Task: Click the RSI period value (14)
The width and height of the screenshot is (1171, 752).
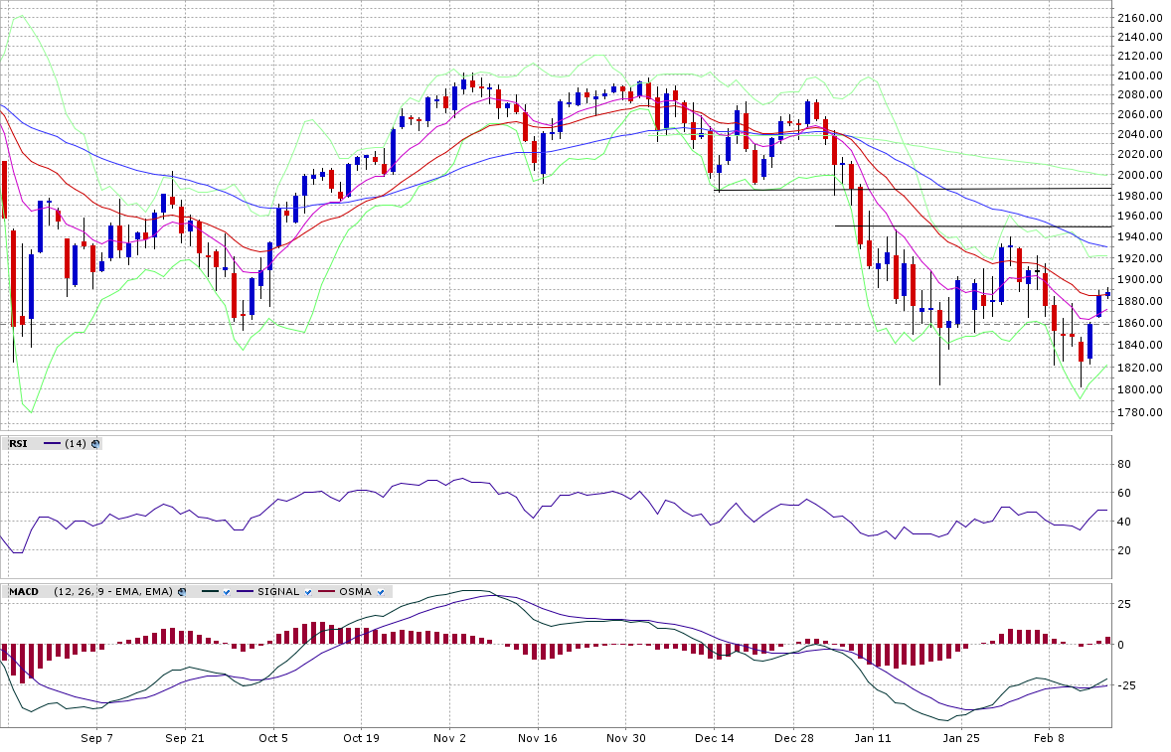Action: pyautogui.click(x=76, y=444)
